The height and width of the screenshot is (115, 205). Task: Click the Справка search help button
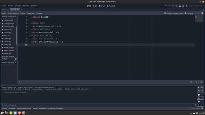click(189, 13)
